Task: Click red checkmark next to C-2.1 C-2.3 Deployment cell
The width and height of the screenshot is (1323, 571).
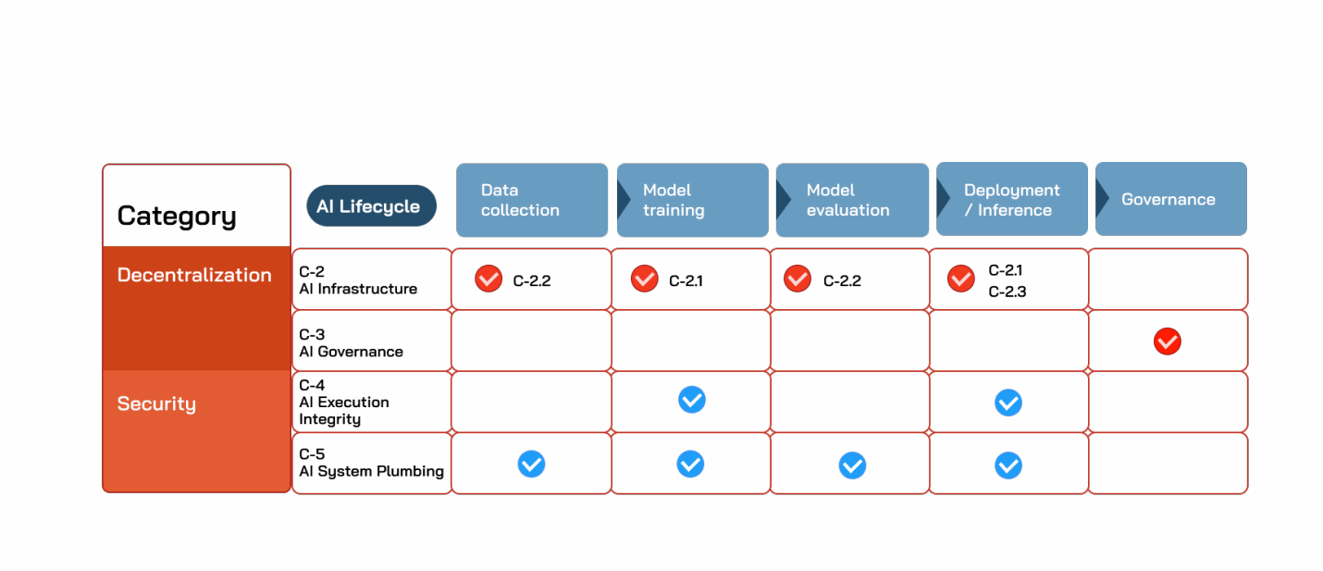Action: point(961,279)
